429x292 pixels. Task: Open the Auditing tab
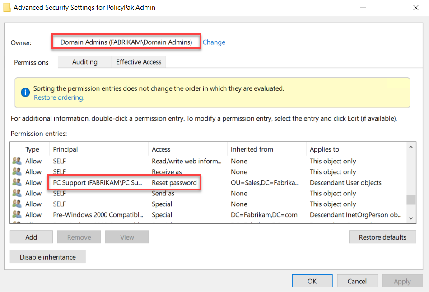click(85, 62)
